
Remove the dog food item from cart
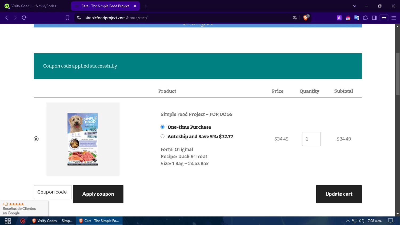pos(36,139)
